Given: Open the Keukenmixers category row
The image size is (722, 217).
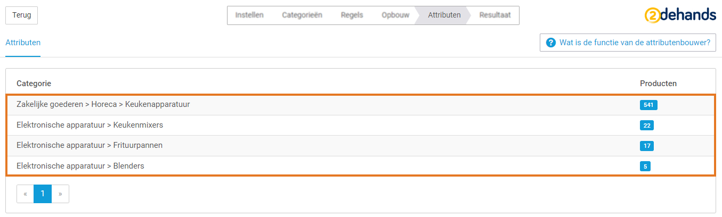Looking at the screenshot, I should 361,126.
